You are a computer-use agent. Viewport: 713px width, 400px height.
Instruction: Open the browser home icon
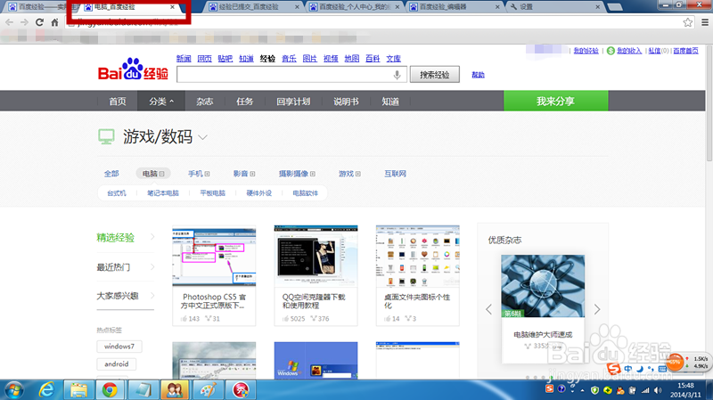(x=54, y=22)
